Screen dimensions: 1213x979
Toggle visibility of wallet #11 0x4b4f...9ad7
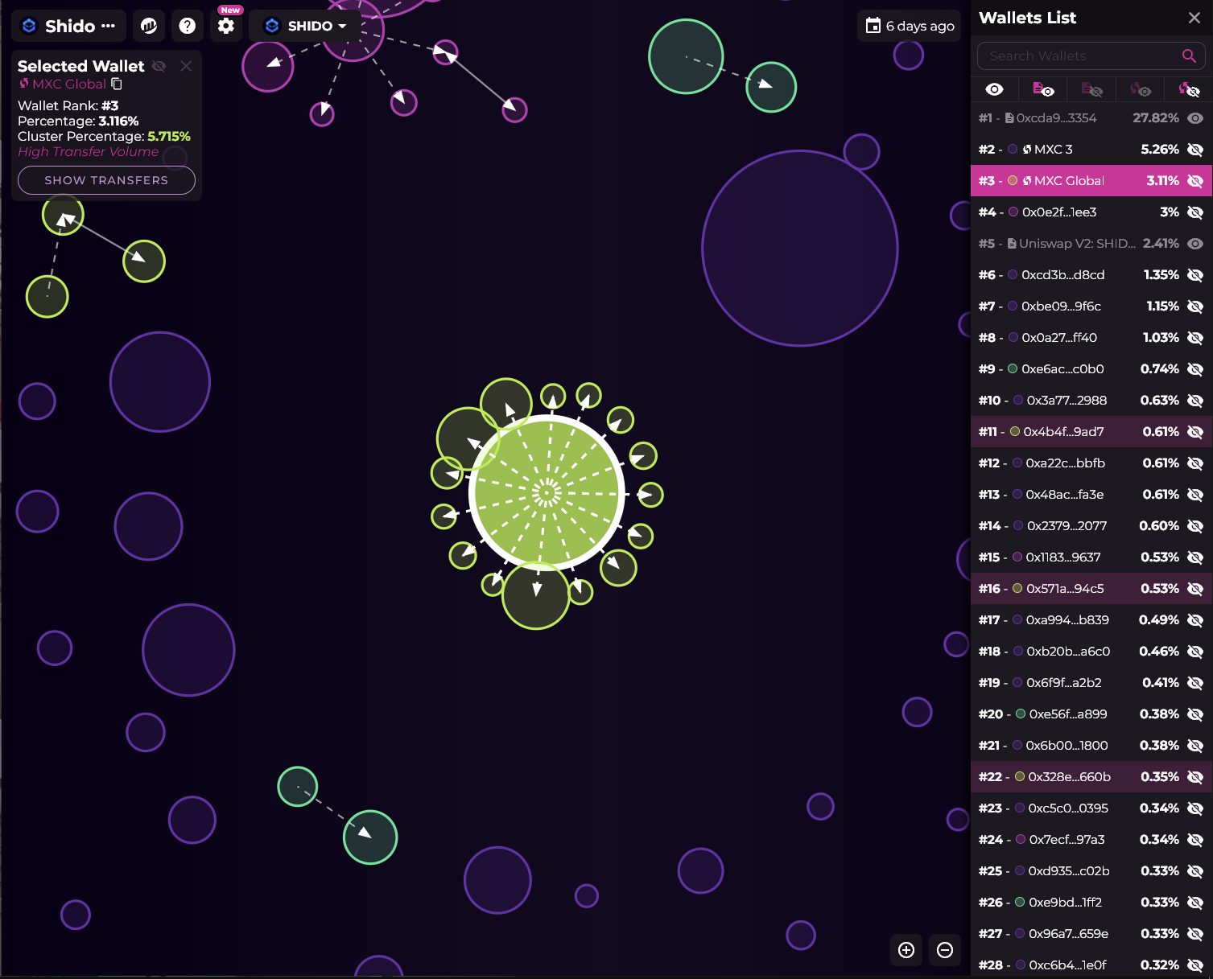click(1195, 431)
